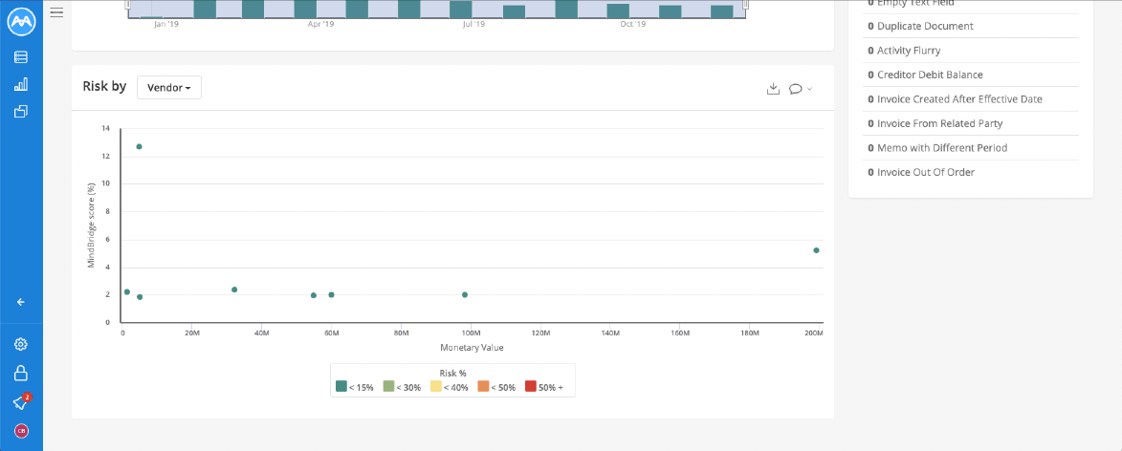Click the data point at 200M monetary value

pyautogui.click(x=816, y=250)
